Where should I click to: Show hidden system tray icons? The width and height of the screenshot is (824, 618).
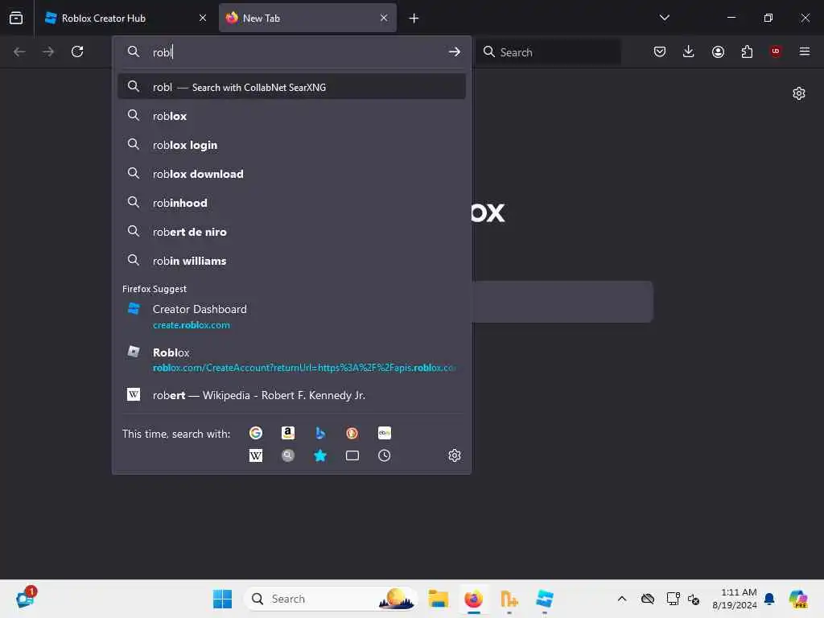[622, 599]
